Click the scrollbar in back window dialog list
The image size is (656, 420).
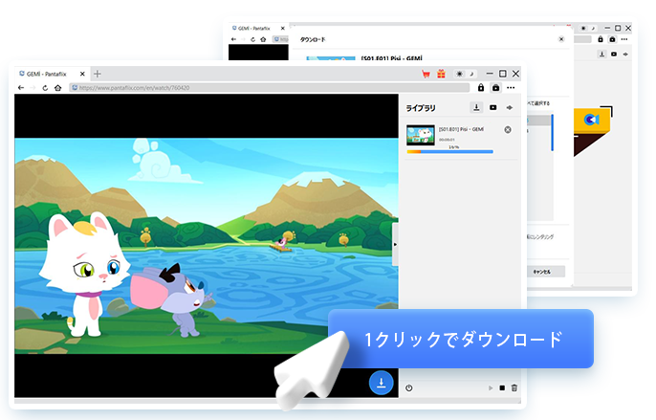[553, 132]
